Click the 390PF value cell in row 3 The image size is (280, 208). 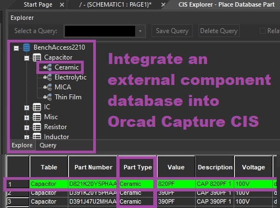[176, 202]
